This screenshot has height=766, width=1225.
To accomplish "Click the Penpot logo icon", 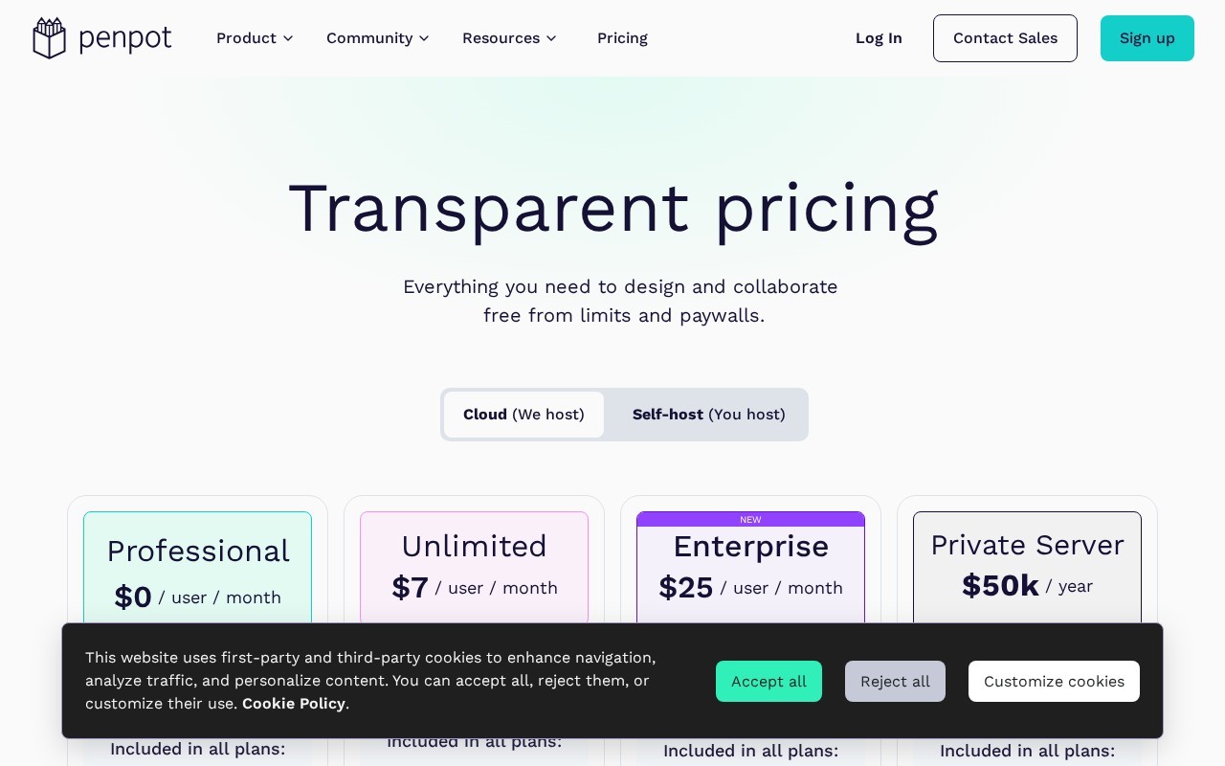I will click(49, 38).
